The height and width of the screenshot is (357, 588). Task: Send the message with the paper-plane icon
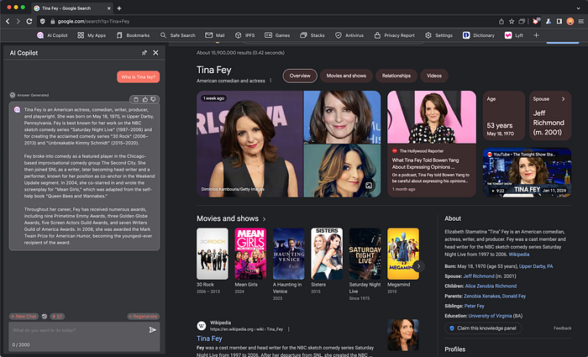[152, 330]
